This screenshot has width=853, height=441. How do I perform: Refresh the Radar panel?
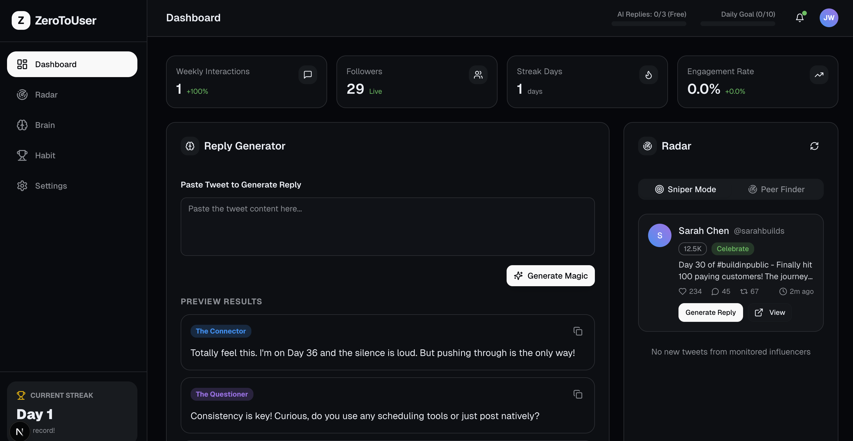[x=815, y=146]
